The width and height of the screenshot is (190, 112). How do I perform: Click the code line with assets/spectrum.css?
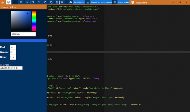pos(72,18)
